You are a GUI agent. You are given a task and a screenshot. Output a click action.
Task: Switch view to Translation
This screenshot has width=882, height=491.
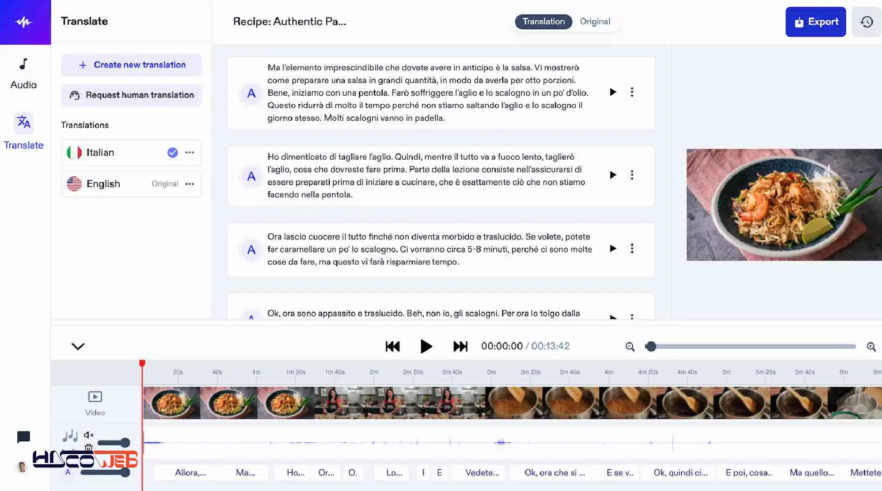click(543, 22)
